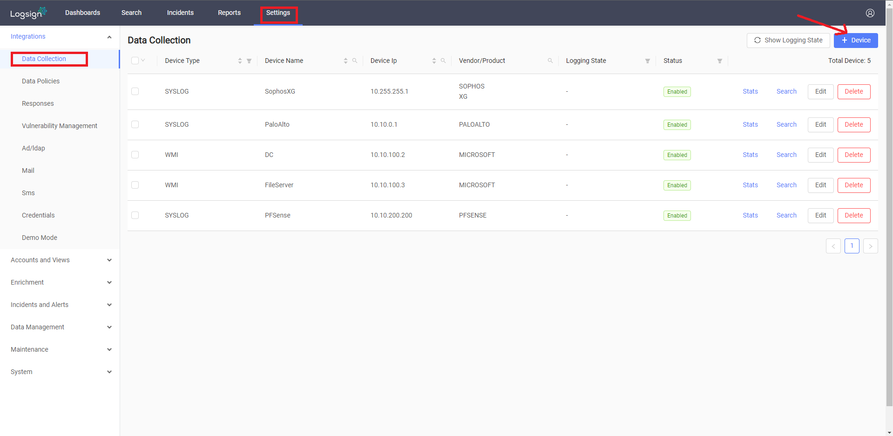The height and width of the screenshot is (436, 893).
Task: Click the + Device button
Action: [x=855, y=40]
